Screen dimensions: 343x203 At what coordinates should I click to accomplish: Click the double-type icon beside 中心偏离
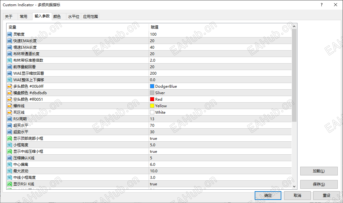[x=9, y=165]
